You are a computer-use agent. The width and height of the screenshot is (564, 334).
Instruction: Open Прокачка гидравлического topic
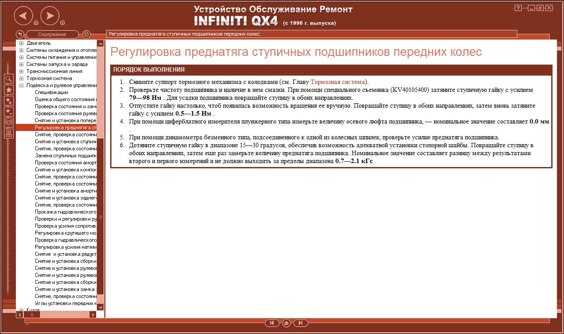[x=66, y=212]
